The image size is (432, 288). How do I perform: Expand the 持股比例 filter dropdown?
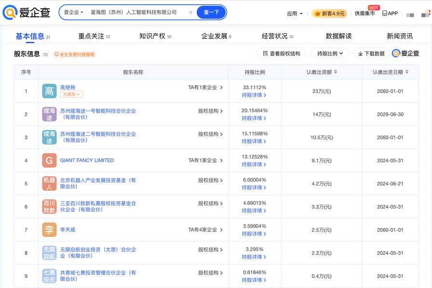click(330, 53)
